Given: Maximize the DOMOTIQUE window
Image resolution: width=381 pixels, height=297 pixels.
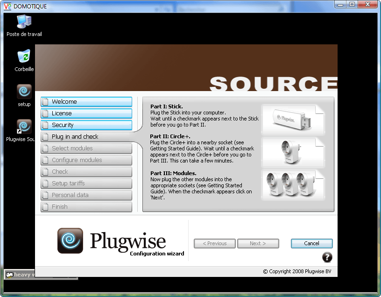Looking at the screenshot, I should tap(352, 5).
